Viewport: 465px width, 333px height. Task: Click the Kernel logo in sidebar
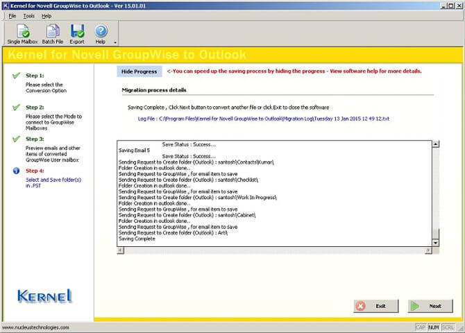44,296
